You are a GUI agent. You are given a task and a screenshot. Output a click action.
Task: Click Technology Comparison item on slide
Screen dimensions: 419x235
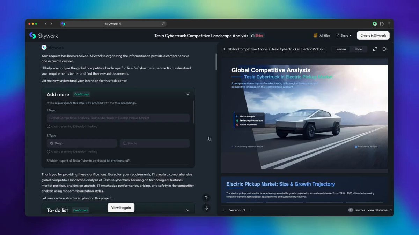[x=249, y=120]
